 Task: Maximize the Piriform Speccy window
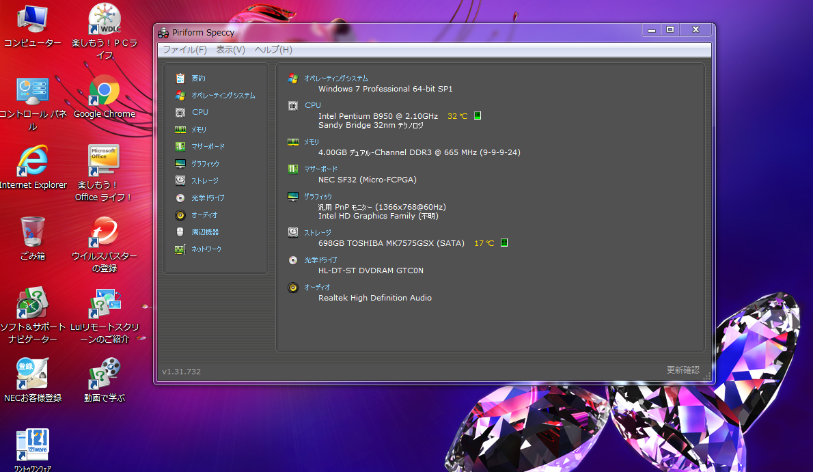[670, 30]
